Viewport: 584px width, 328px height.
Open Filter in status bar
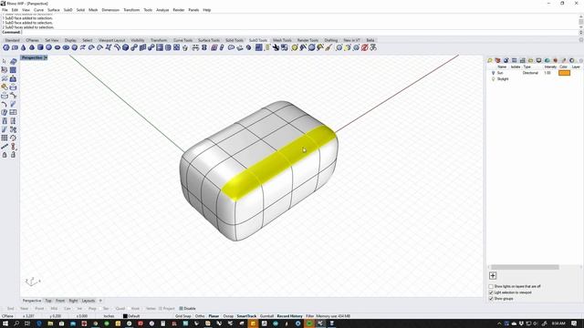pyautogui.click(x=310, y=316)
